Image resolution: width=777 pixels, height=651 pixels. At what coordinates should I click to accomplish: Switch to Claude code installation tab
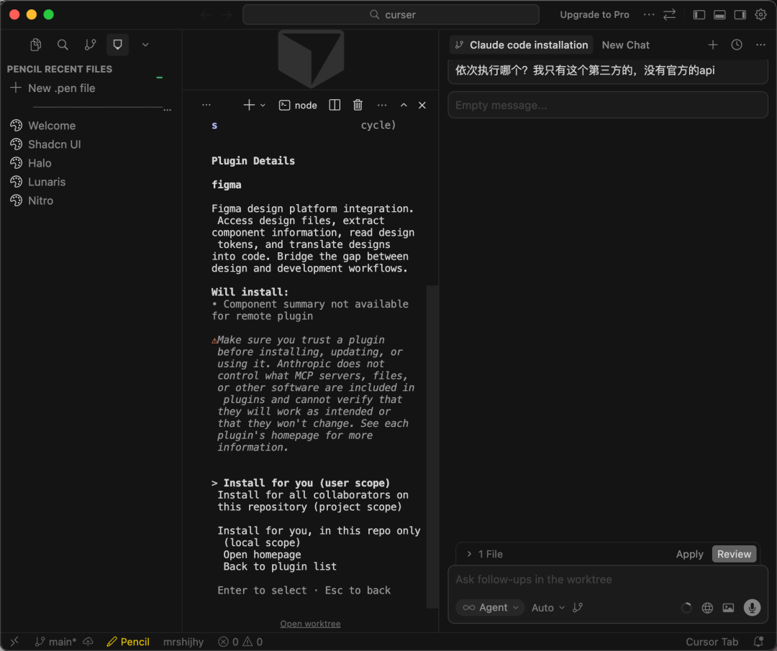[x=522, y=45]
